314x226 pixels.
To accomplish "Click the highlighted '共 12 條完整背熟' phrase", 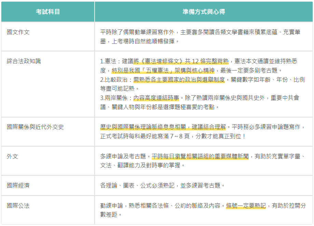I will point(207,61).
